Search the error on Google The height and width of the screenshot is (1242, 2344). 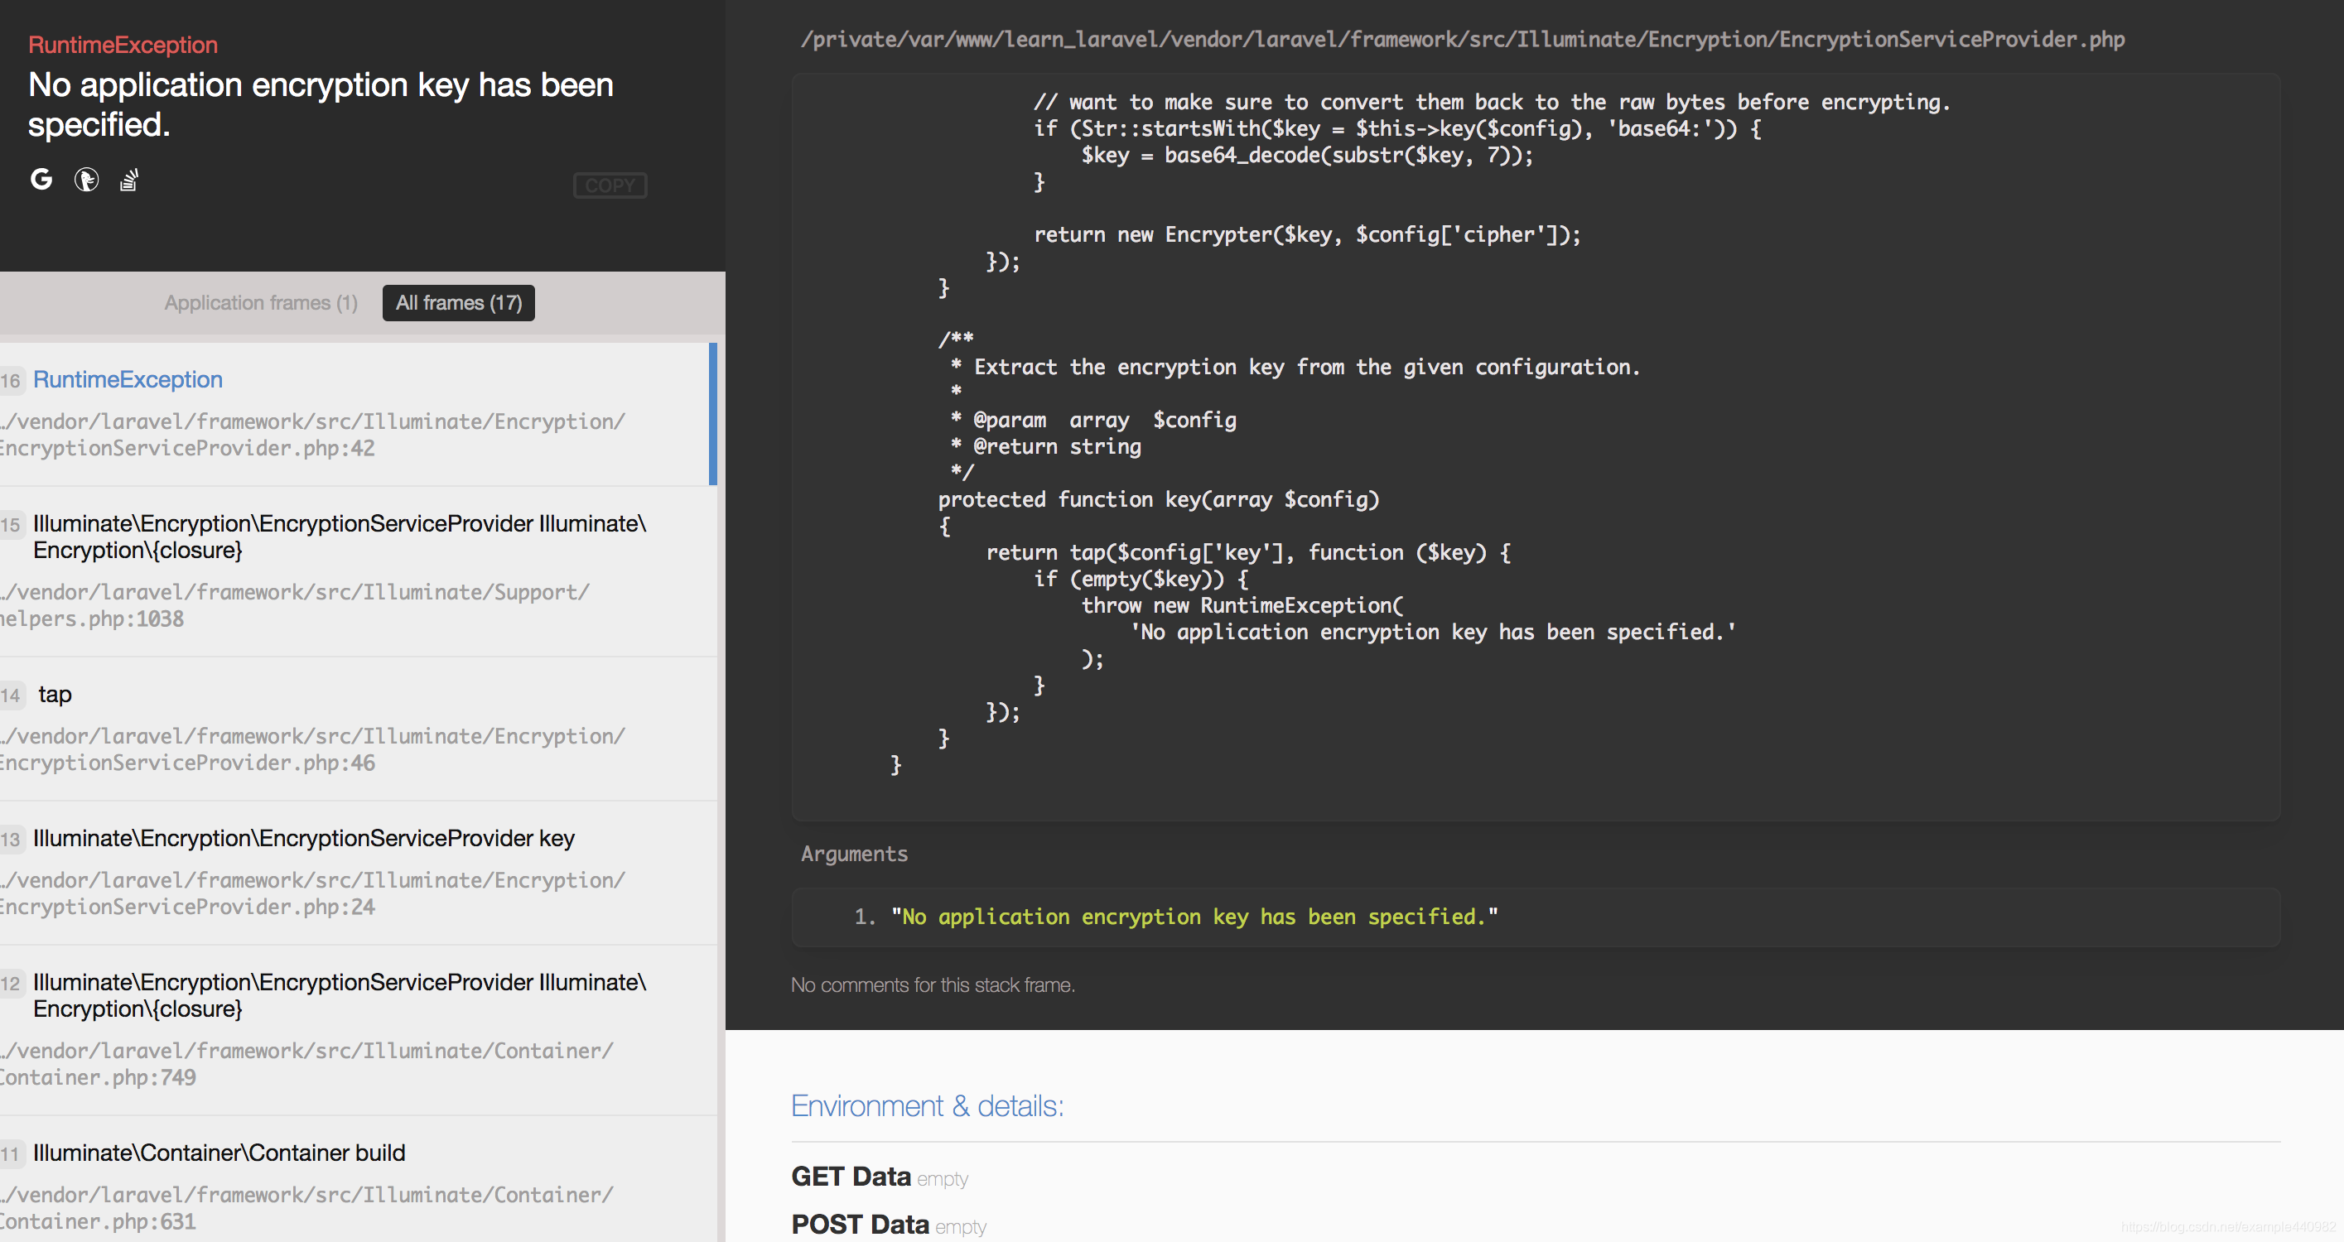[41, 179]
